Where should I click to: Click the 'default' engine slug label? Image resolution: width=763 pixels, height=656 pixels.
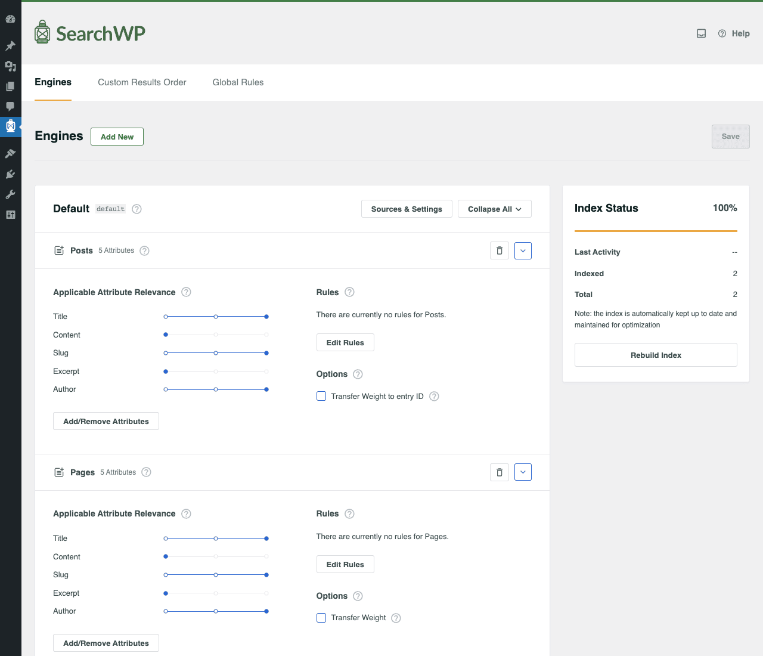click(x=111, y=209)
